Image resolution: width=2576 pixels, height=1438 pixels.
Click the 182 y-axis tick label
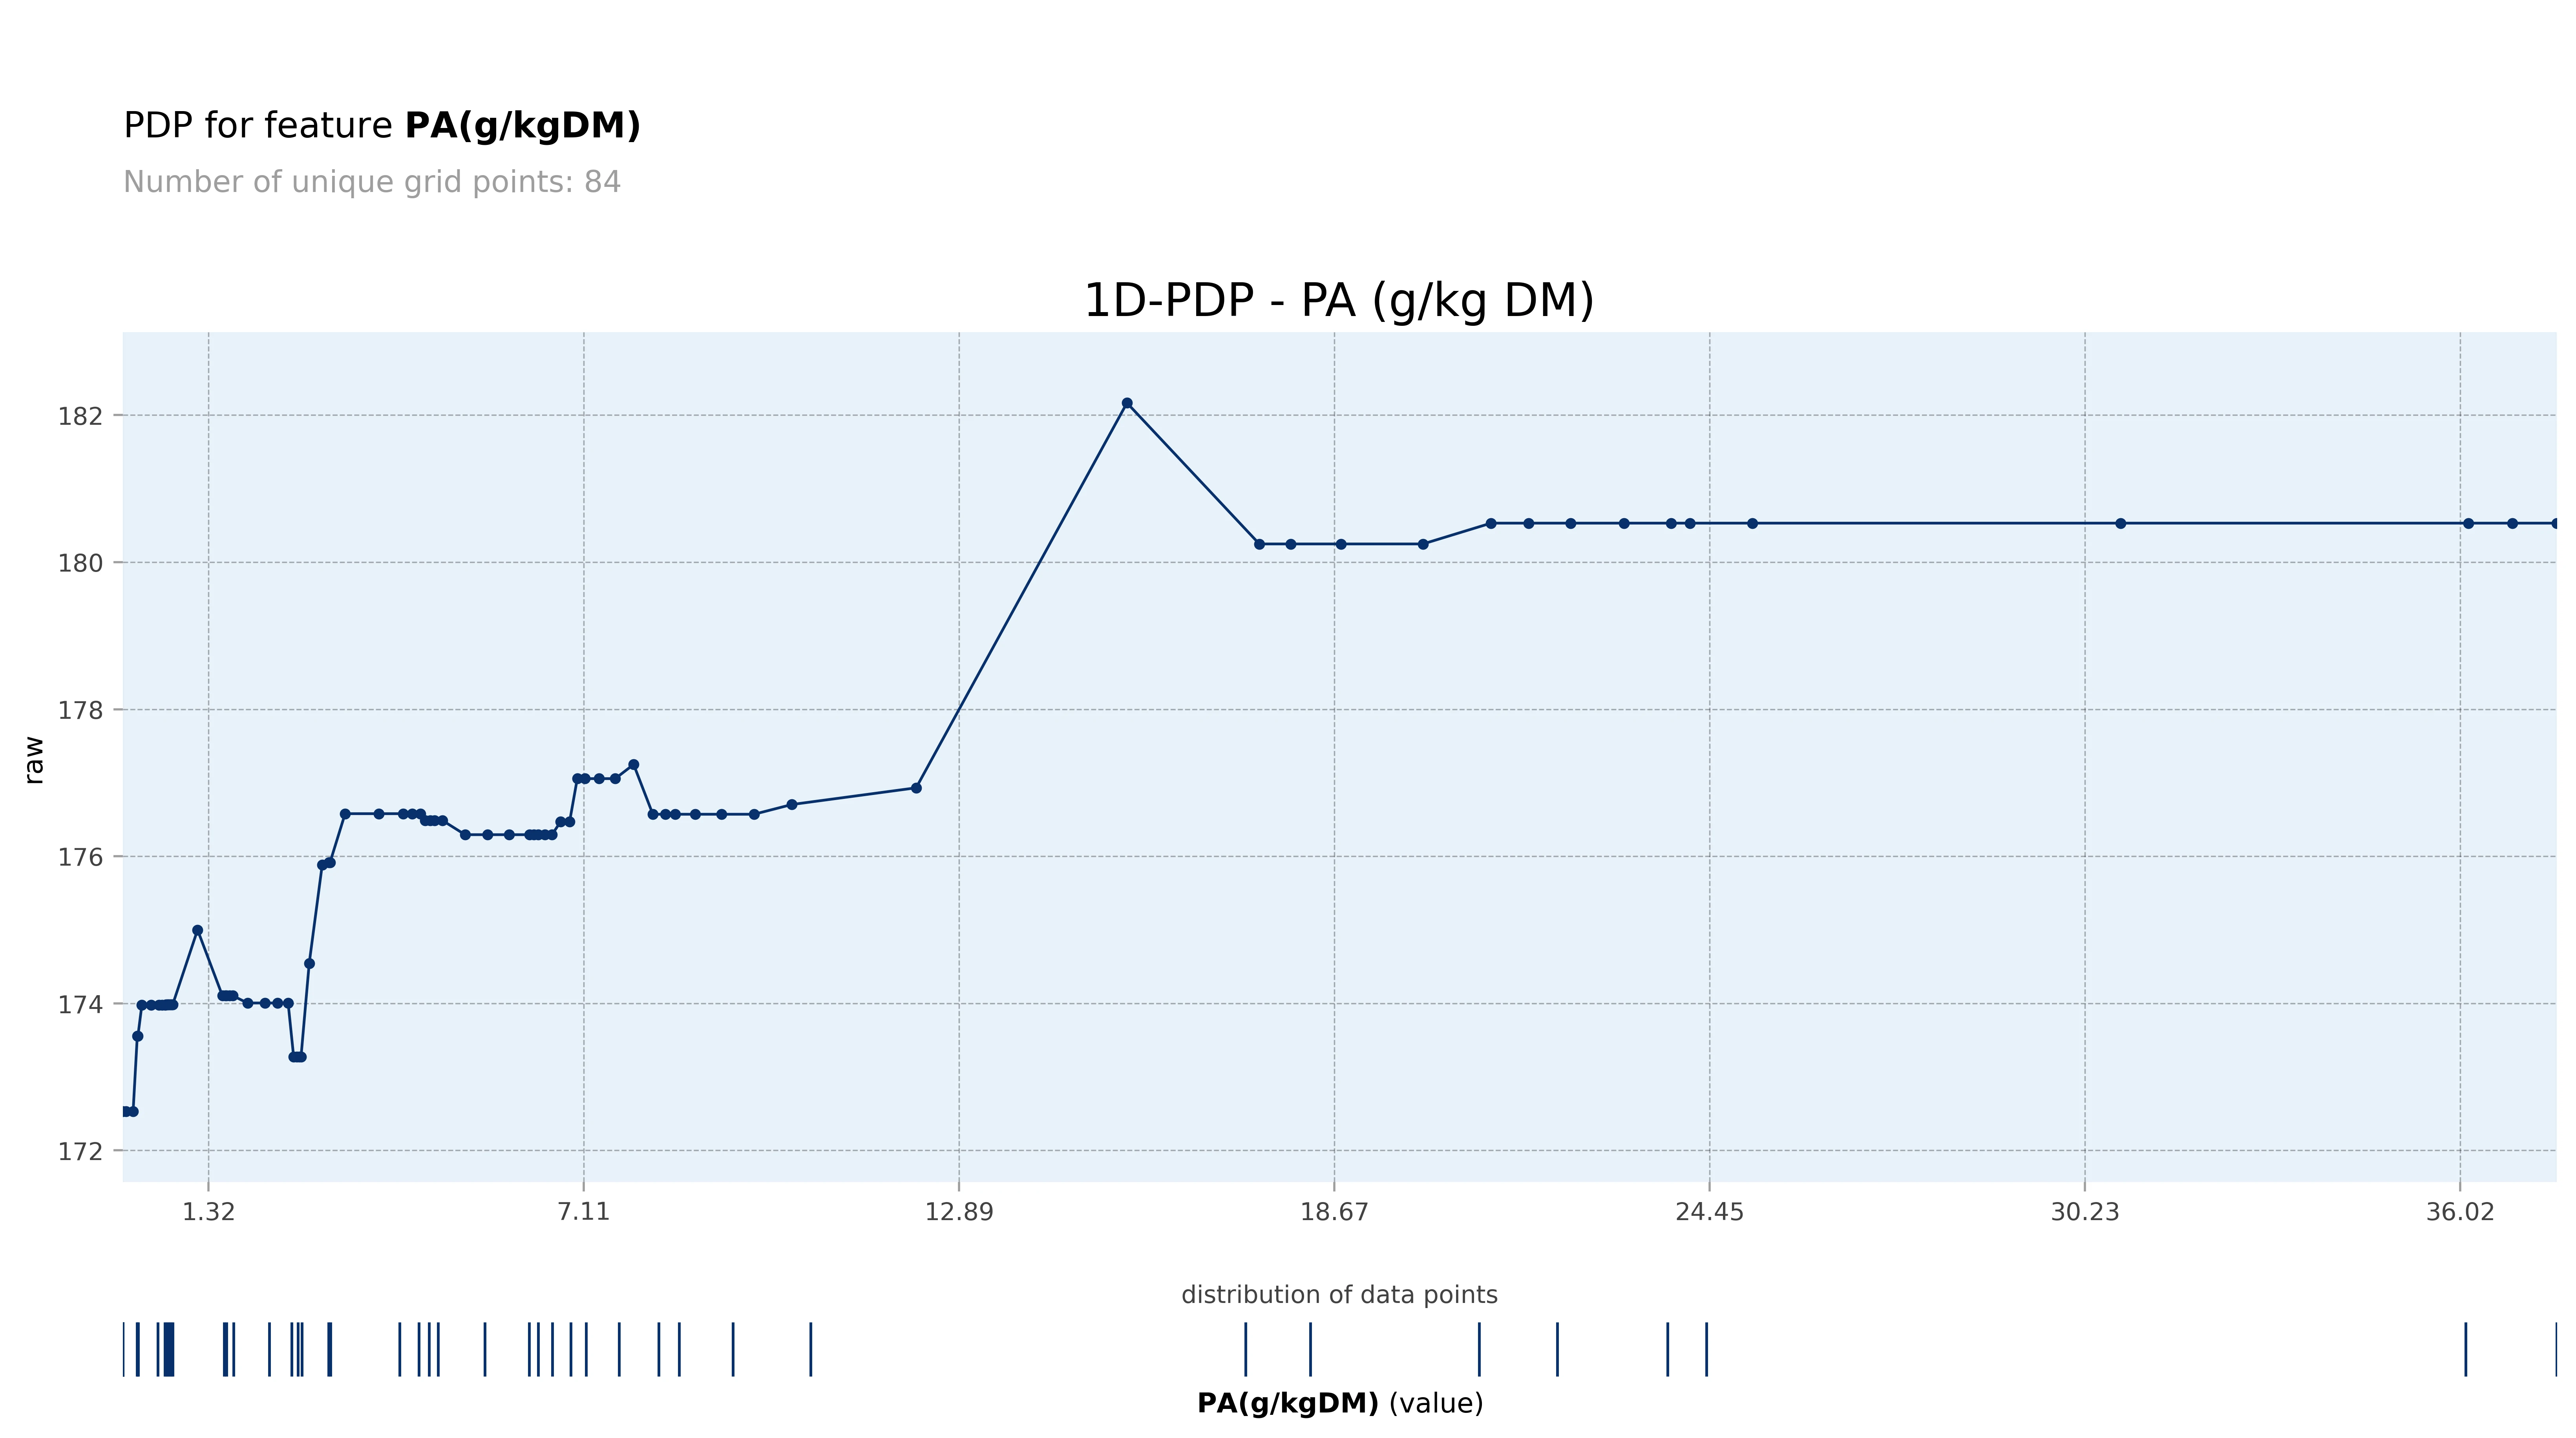pyautogui.click(x=81, y=416)
